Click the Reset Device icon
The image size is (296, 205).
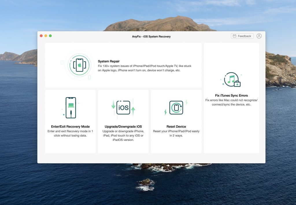(x=176, y=108)
